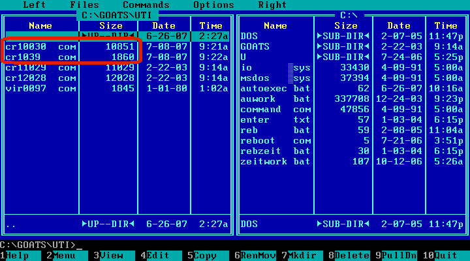Select file cr12028 com in left panel

pos(117,78)
